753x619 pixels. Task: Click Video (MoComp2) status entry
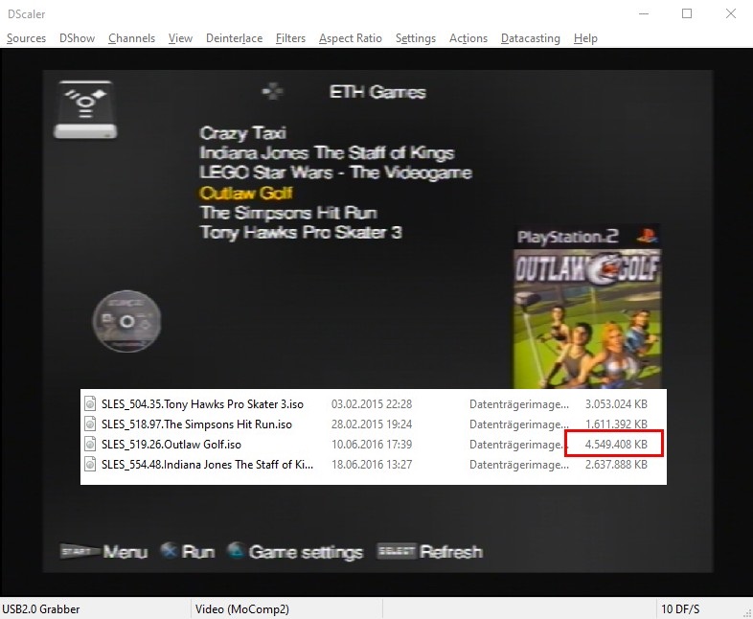(242, 608)
